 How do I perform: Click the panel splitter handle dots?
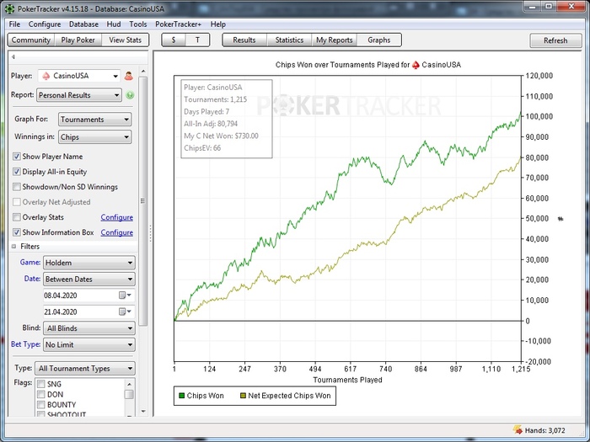[151, 233]
